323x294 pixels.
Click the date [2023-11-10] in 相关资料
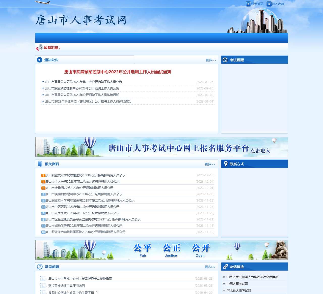205,232
